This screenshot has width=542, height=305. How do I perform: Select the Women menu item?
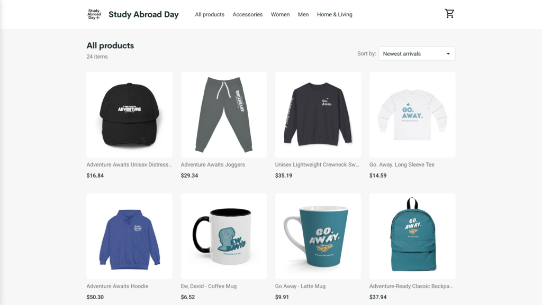281,14
